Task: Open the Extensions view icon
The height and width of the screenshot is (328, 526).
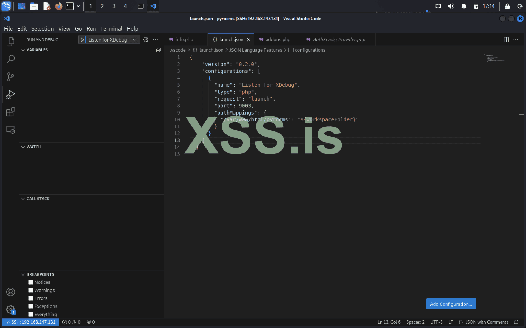Action: (10, 112)
